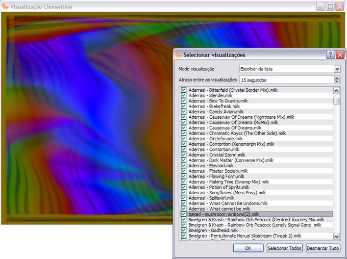Image resolution: width=347 pixels, height=259 pixels.
Task: Click the visualization list scrollbar thumb
Action: click(x=336, y=101)
